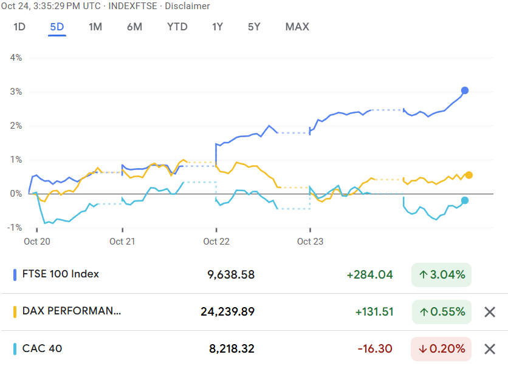Select the 5D time range tab

pyautogui.click(x=57, y=27)
